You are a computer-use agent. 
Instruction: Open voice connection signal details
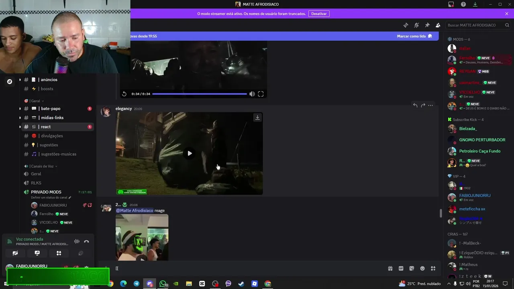click(10, 242)
